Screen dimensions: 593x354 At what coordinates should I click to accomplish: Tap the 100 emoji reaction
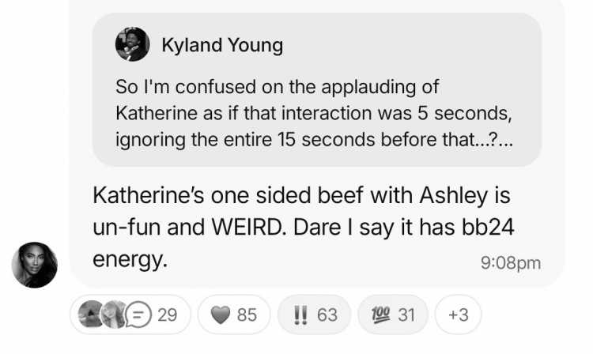(380, 314)
